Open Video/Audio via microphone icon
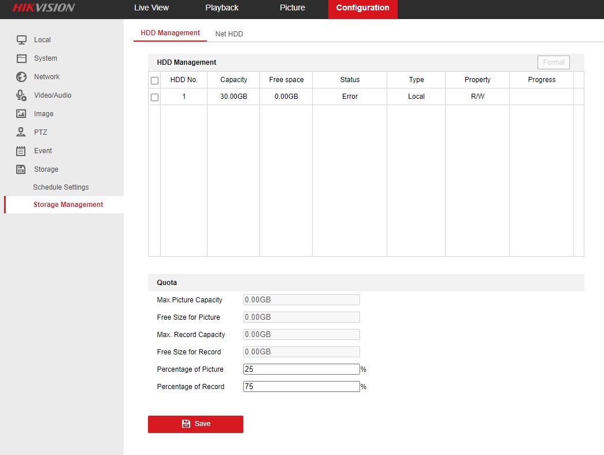 [x=21, y=95]
